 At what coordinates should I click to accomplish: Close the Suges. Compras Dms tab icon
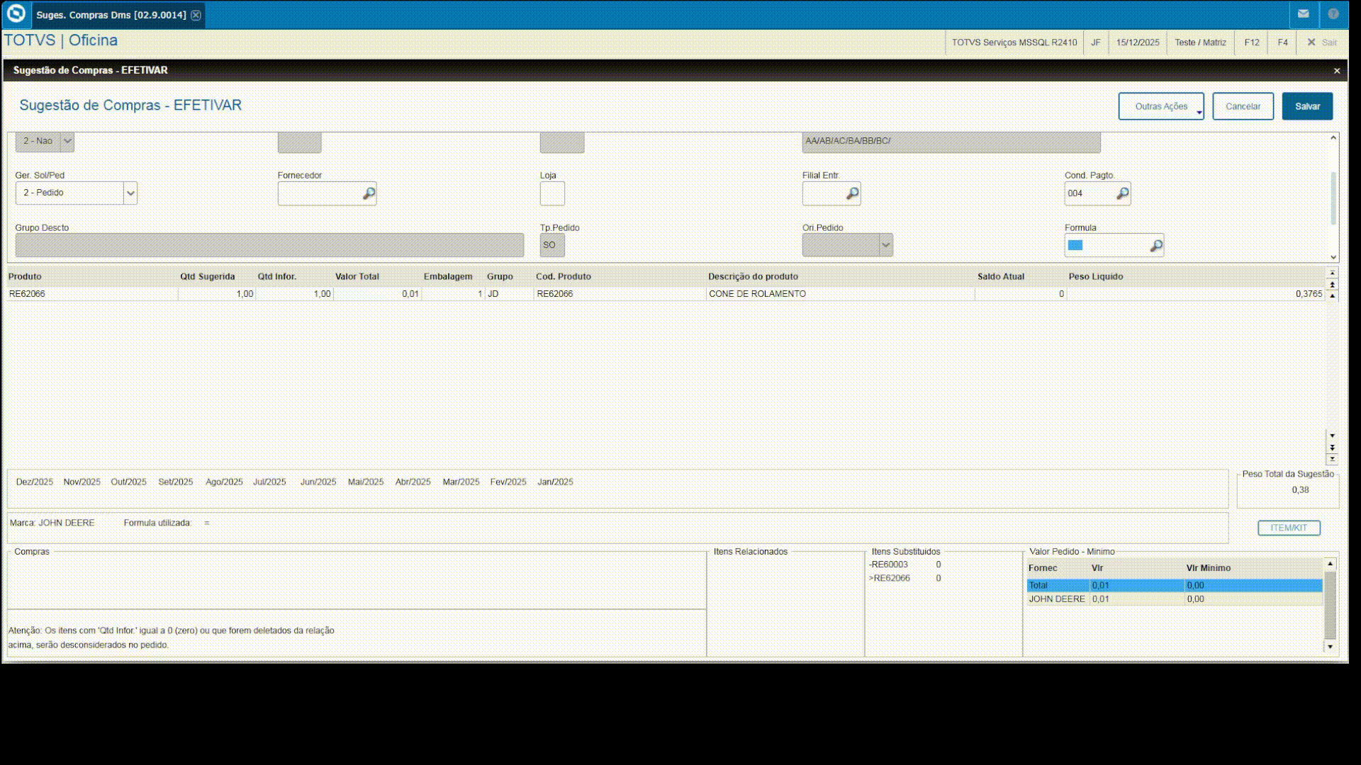(x=196, y=15)
